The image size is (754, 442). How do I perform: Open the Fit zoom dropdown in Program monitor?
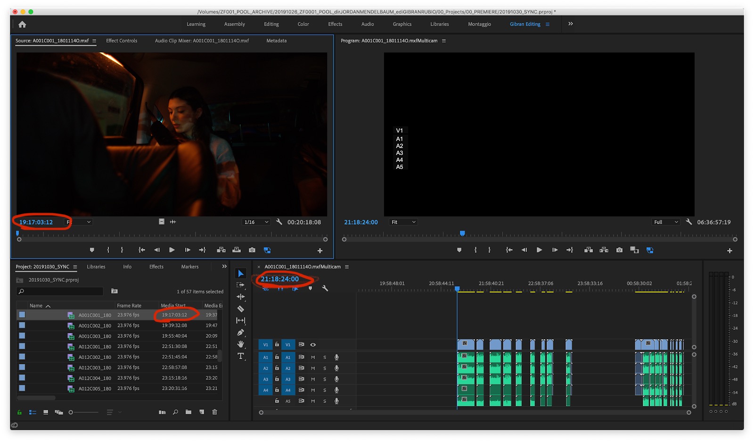[x=403, y=222]
